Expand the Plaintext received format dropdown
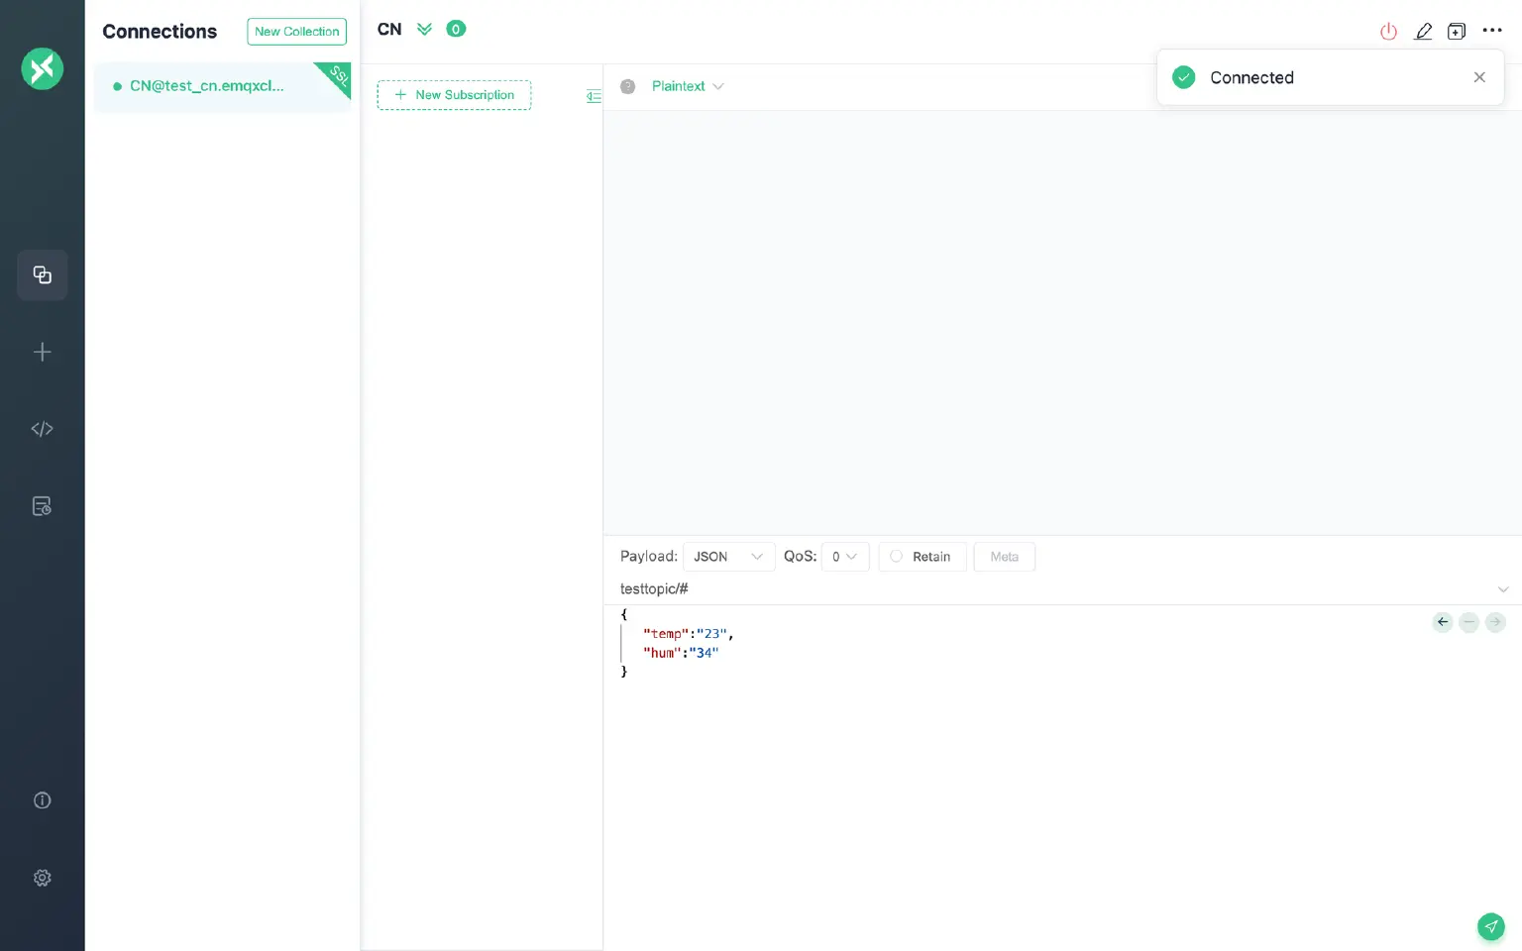Viewport: 1522px width, 951px height. 688,86
